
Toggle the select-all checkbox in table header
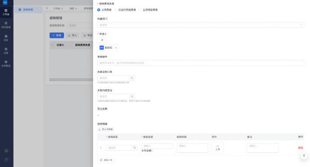point(52,45)
